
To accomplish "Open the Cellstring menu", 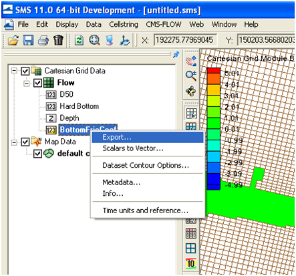I will coord(124,25).
